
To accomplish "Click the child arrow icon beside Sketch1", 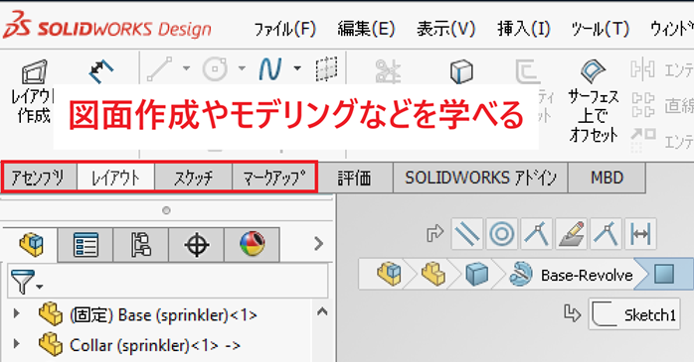I will point(572,313).
